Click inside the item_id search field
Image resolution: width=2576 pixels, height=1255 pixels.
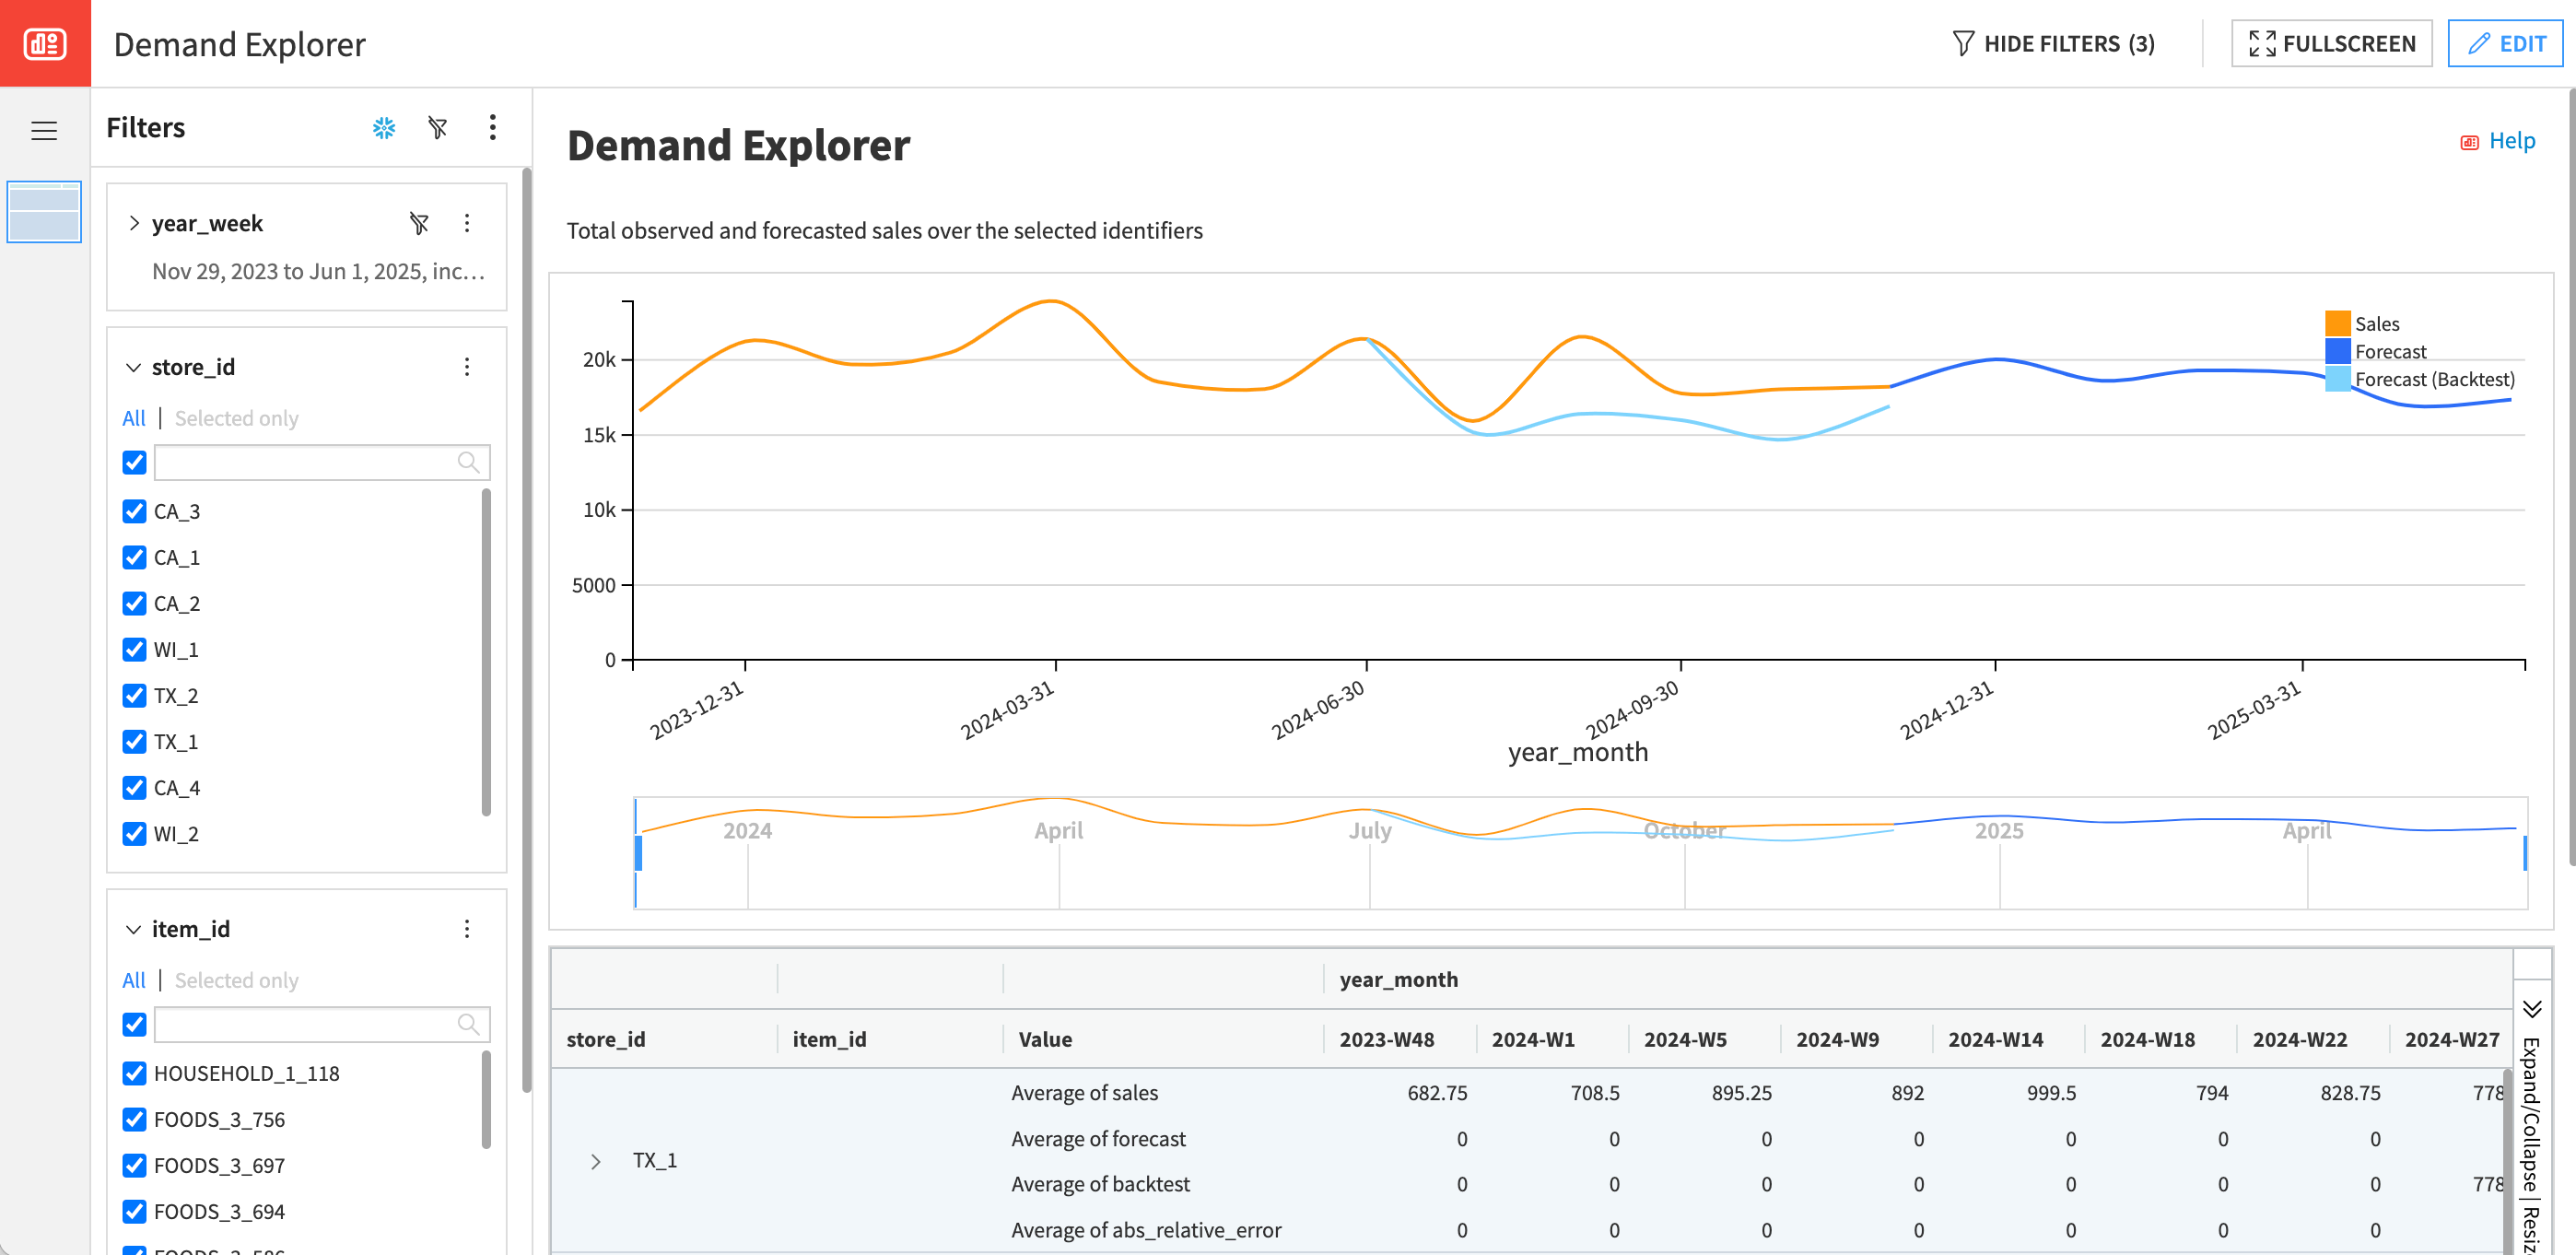point(300,1024)
